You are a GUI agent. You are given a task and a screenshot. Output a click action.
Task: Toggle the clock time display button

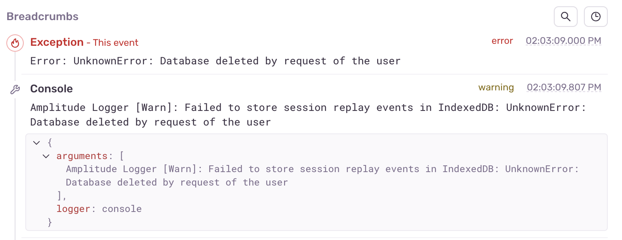point(595,17)
